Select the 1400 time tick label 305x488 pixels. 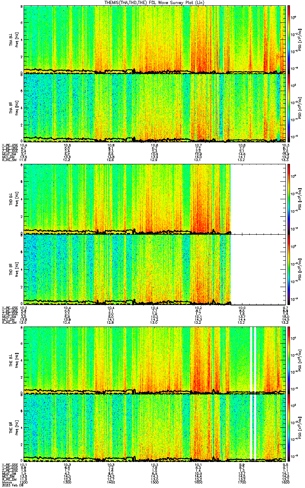(111, 482)
